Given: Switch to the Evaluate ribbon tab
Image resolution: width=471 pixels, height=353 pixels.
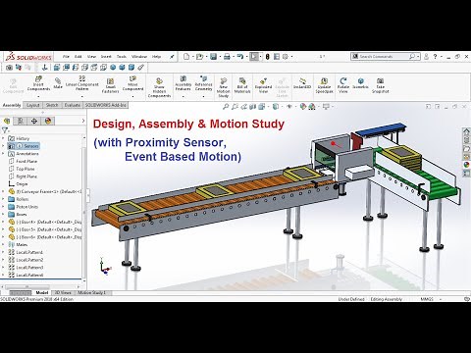Looking at the screenshot, I should [x=73, y=105].
